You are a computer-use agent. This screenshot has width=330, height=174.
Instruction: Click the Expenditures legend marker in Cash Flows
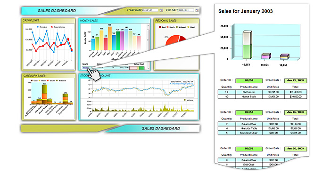coord(52,27)
